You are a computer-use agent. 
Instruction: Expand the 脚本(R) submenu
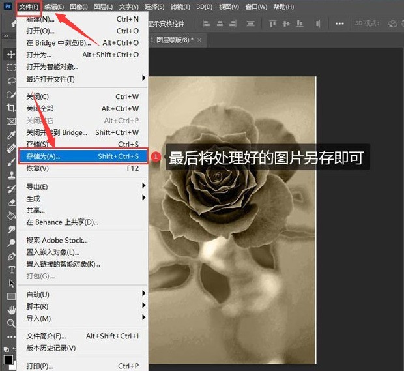coord(81,306)
